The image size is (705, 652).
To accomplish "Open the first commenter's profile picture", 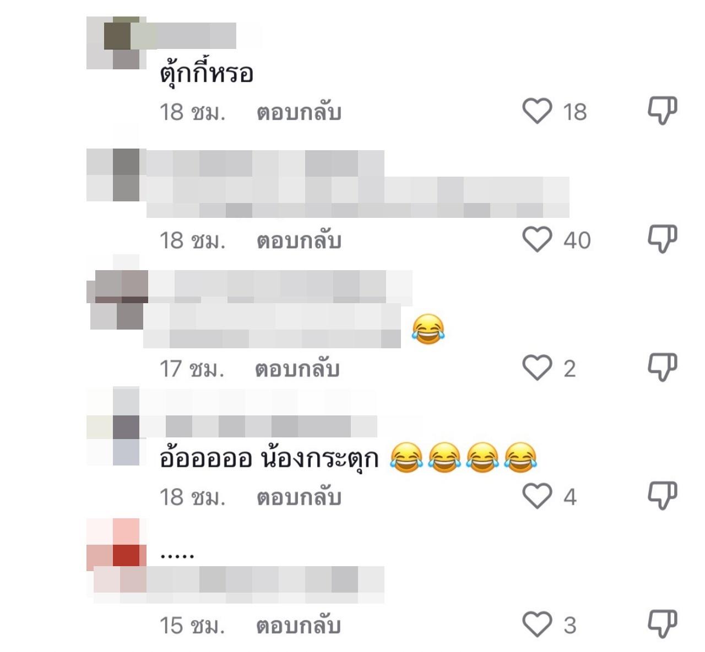I will pyautogui.click(x=116, y=43).
